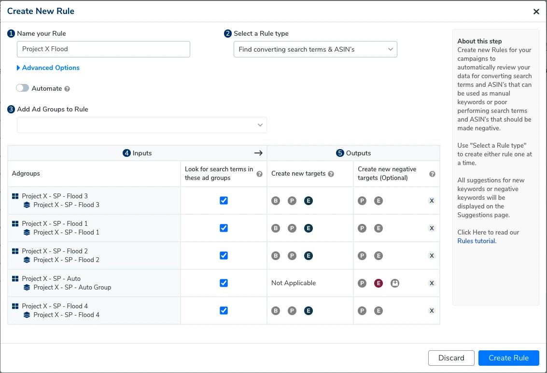Remove Flood 4 ad group with X icon

(432, 311)
